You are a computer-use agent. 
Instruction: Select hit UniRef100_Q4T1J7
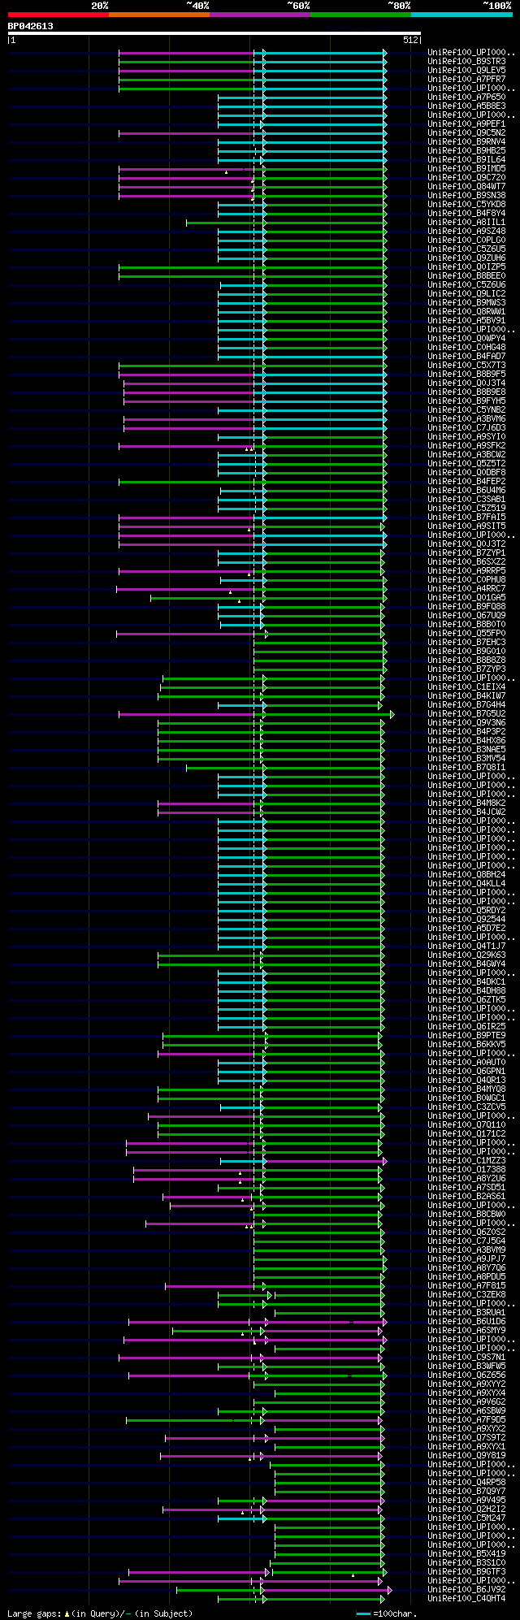pos(466,946)
